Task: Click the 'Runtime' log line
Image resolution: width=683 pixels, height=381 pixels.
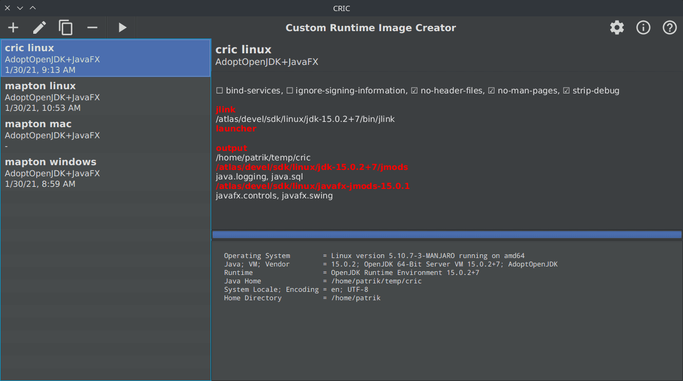Action: click(x=352, y=273)
